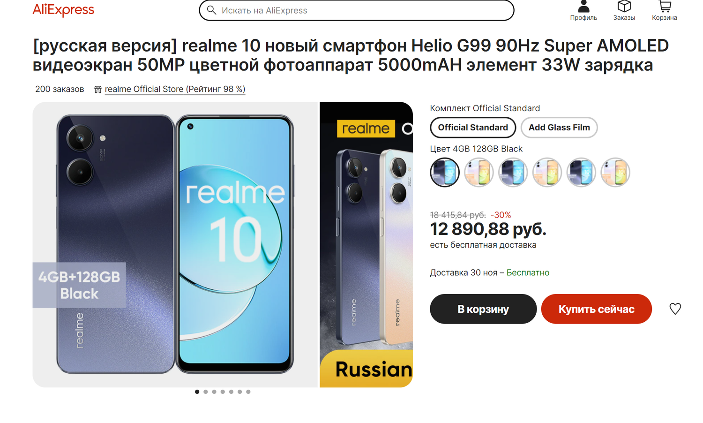The height and width of the screenshot is (423, 703).
Task: Select the Add Glass Film bundle option
Action: coord(559,128)
